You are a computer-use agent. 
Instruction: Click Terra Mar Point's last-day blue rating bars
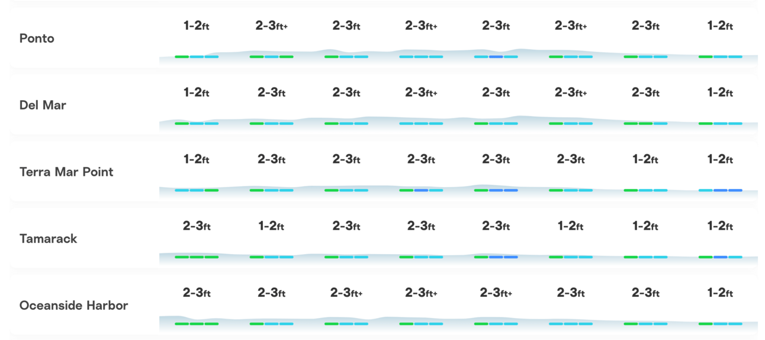[721, 190]
